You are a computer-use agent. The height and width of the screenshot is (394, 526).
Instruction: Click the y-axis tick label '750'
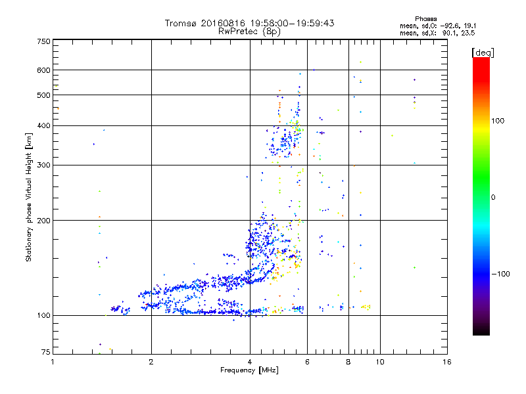pos(43,41)
